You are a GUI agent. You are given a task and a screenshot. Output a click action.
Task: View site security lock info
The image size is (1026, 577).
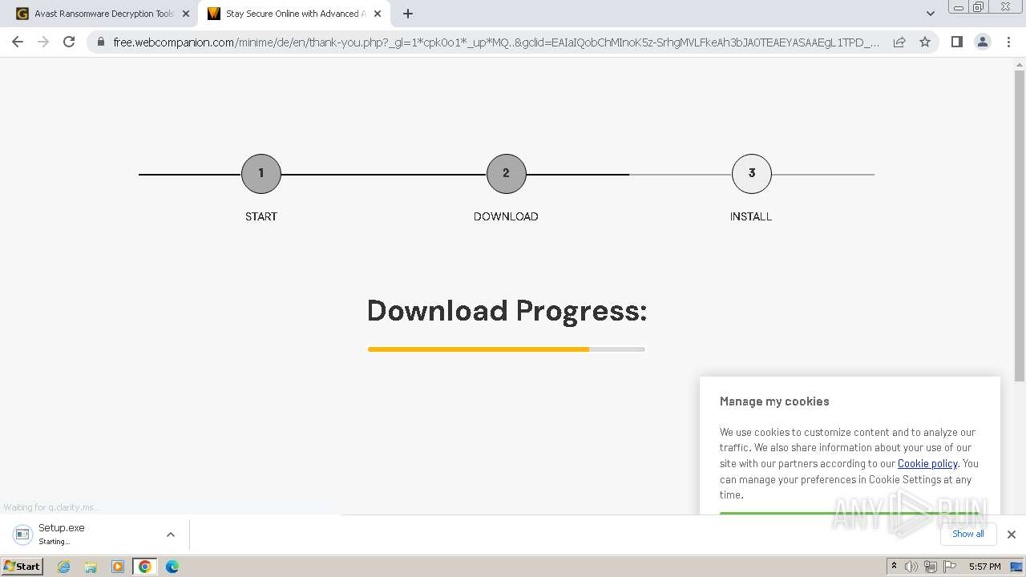point(100,42)
